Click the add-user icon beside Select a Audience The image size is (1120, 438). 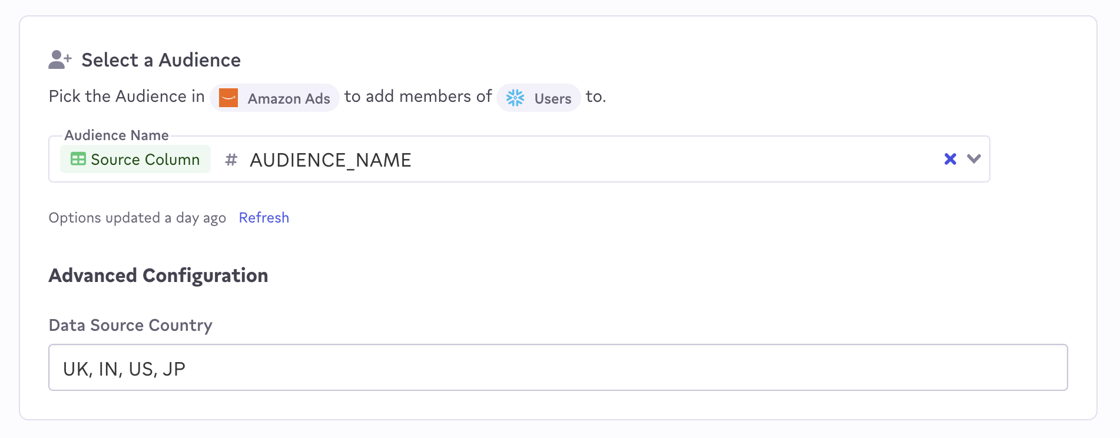coord(59,59)
